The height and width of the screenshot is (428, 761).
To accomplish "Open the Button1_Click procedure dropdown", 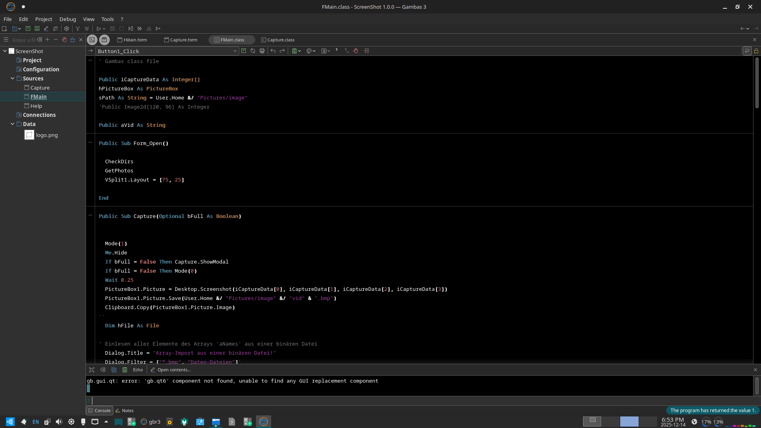I will pyautogui.click(x=235, y=51).
